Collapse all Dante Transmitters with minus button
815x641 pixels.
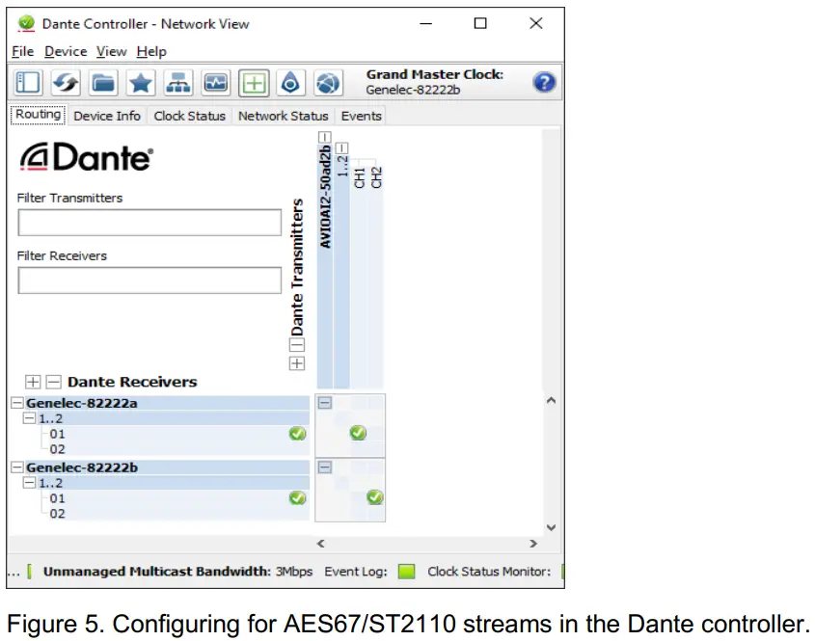click(x=297, y=345)
